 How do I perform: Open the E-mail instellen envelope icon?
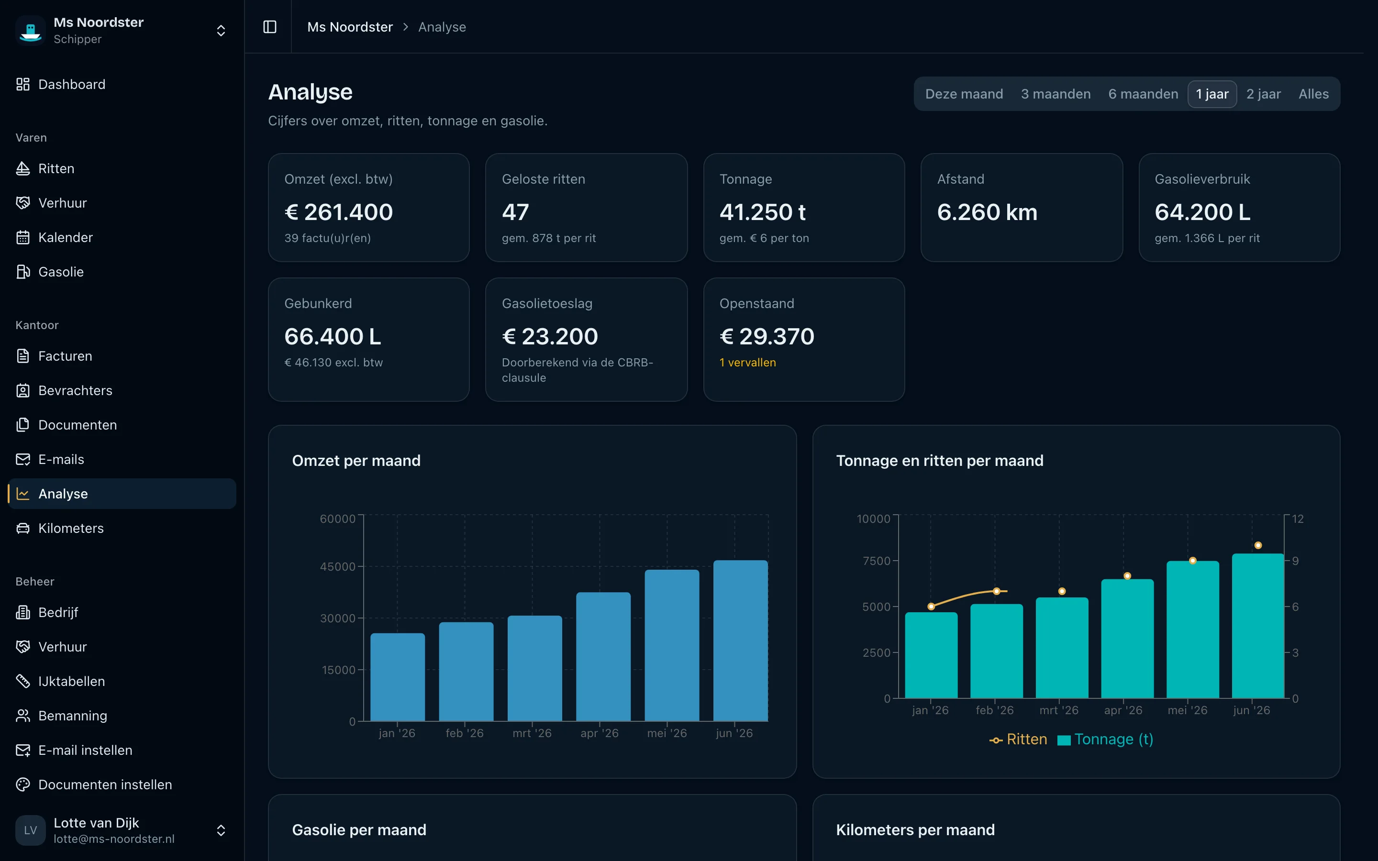click(x=23, y=750)
